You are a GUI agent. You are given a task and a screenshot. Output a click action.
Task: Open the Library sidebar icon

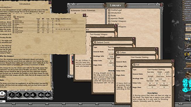(188, 75)
